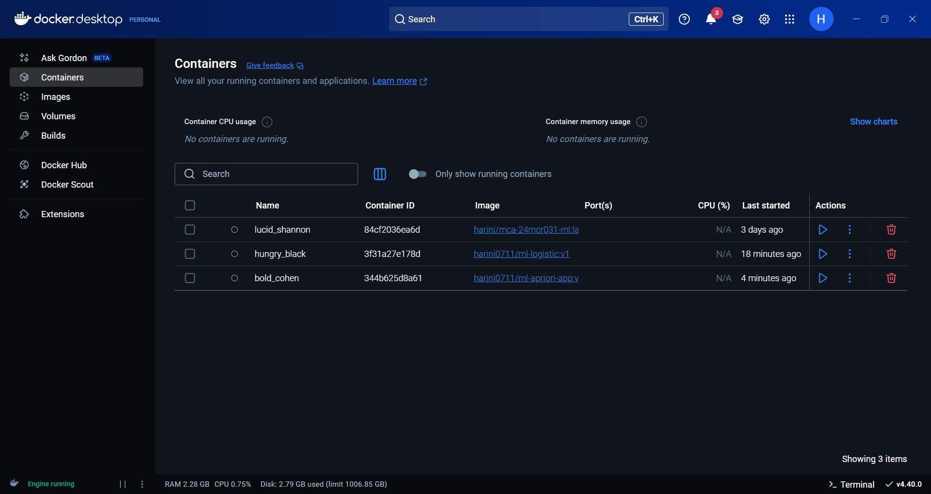This screenshot has height=494, width=931.
Task: Check the lucid_shannon row checkbox
Action: tap(190, 230)
